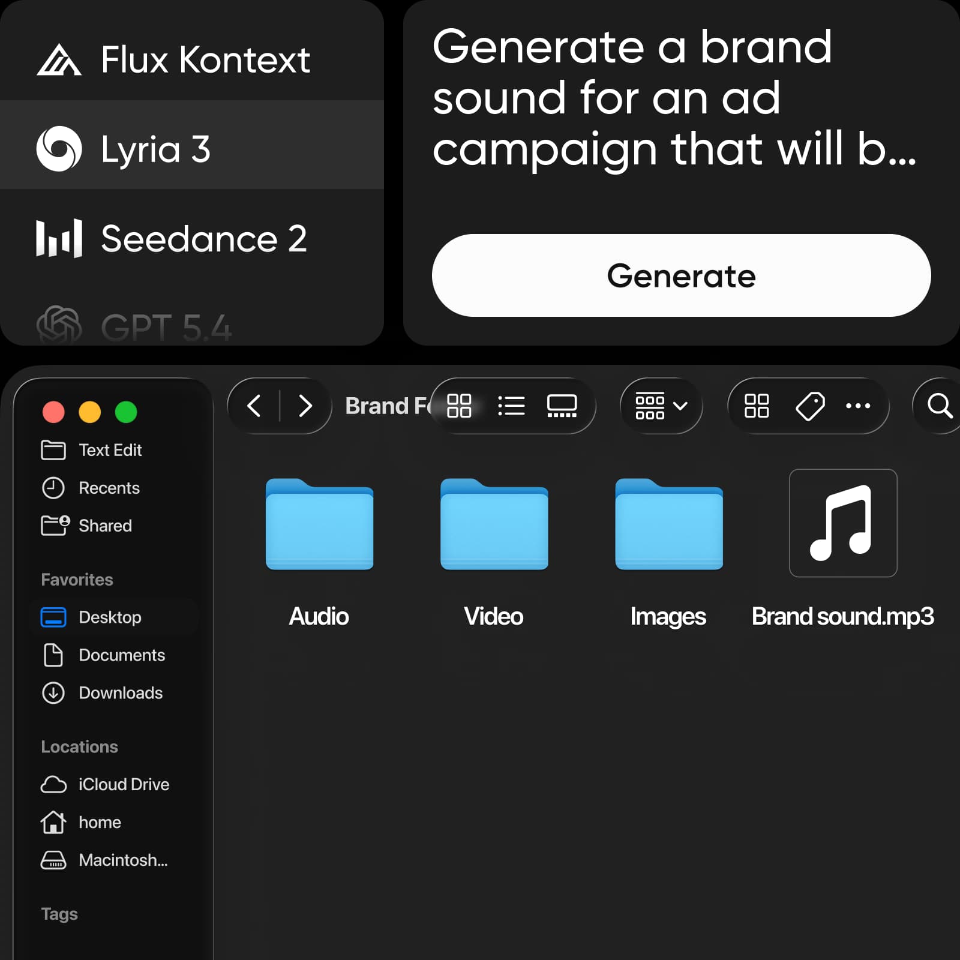Viewport: 960px width, 960px height.
Task: Click the "Images" folder label
Action: coord(668,617)
